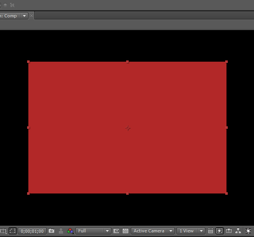Click the Show Snapshot person icon
254x237 pixels.
click(x=61, y=231)
